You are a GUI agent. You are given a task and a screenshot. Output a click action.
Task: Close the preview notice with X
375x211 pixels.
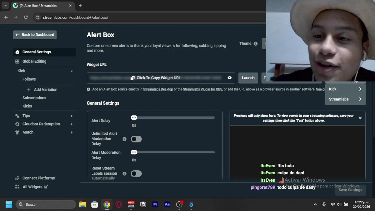point(360,118)
